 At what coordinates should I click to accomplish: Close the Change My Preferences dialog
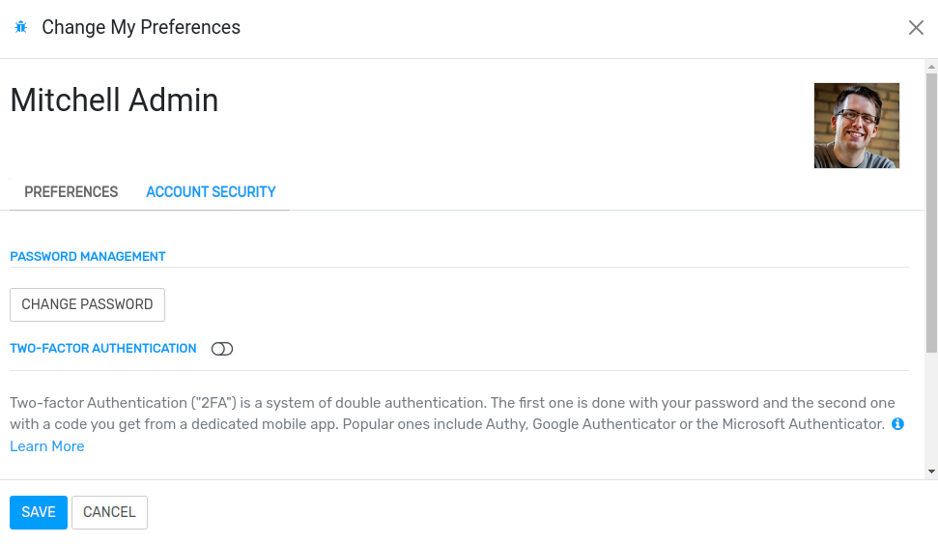[x=916, y=27]
